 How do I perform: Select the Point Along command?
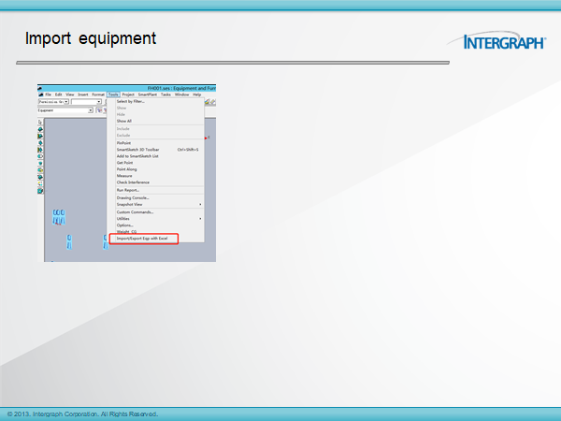[x=156, y=169]
